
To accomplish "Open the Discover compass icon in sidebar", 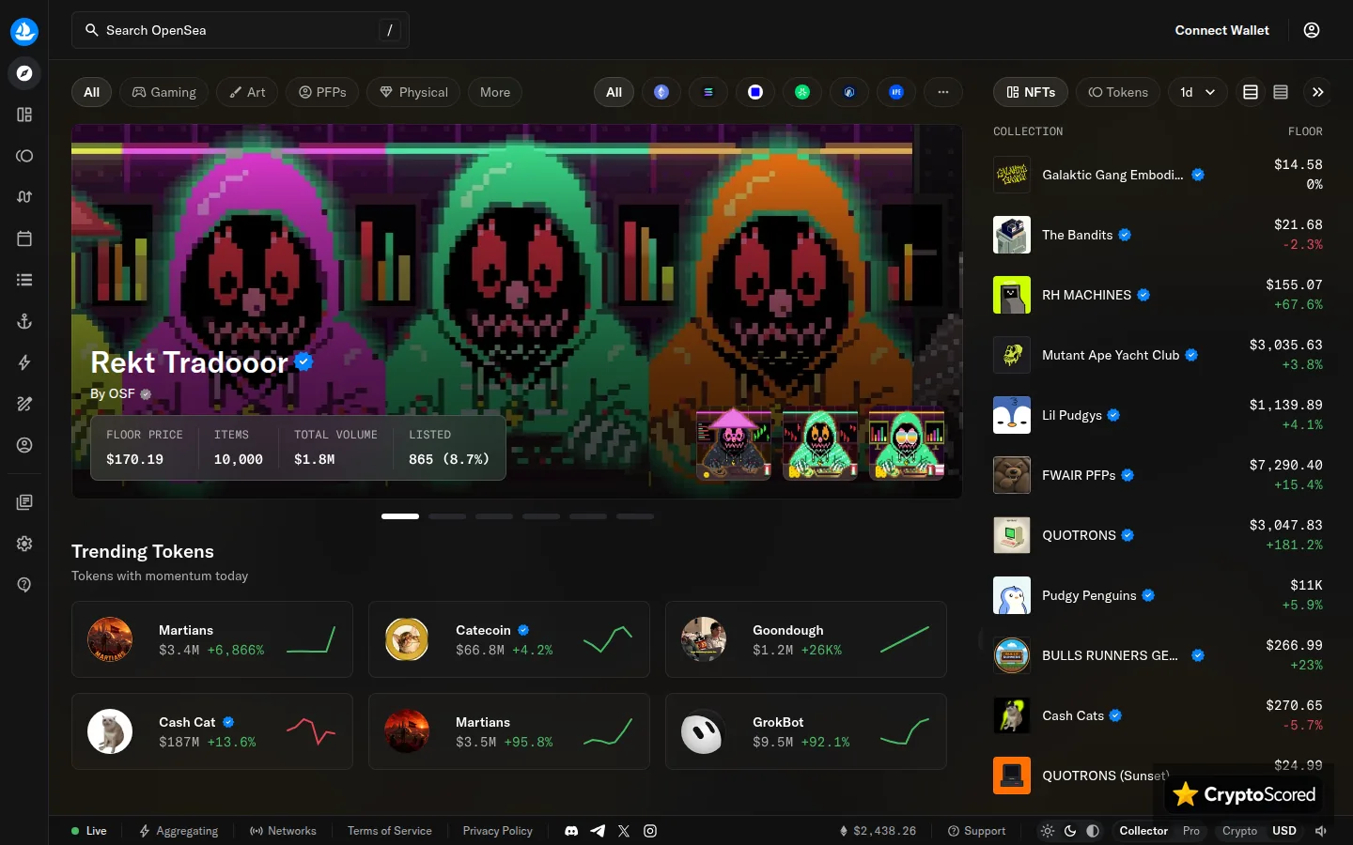I will pyautogui.click(x=24, y=73).
